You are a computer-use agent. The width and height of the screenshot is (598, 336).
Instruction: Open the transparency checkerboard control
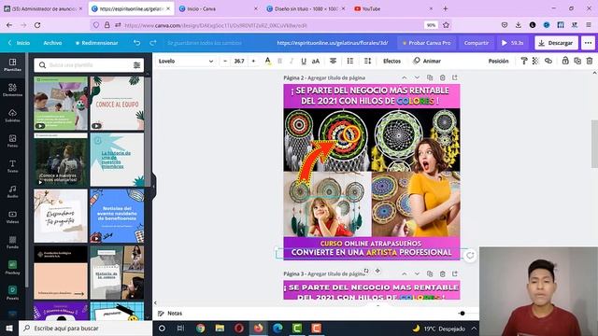click(535, 61)
